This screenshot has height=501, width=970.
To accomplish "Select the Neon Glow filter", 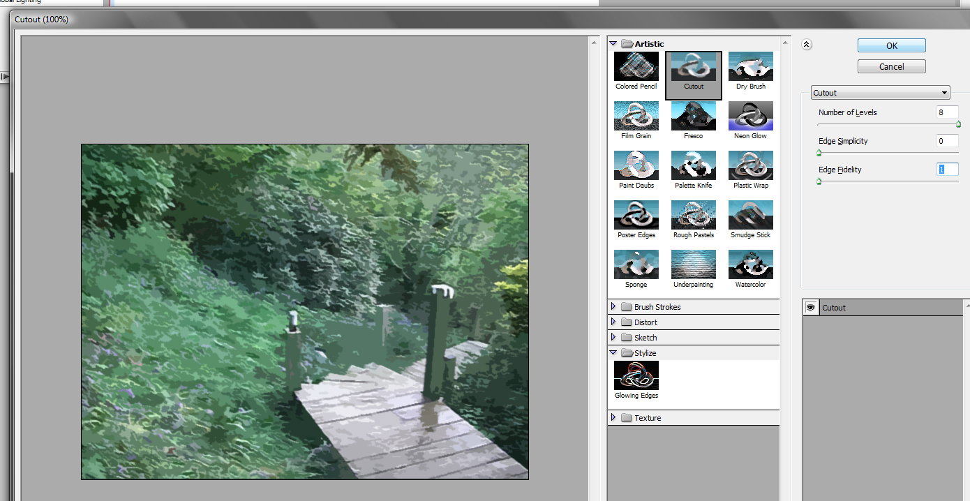I will 750,117.
